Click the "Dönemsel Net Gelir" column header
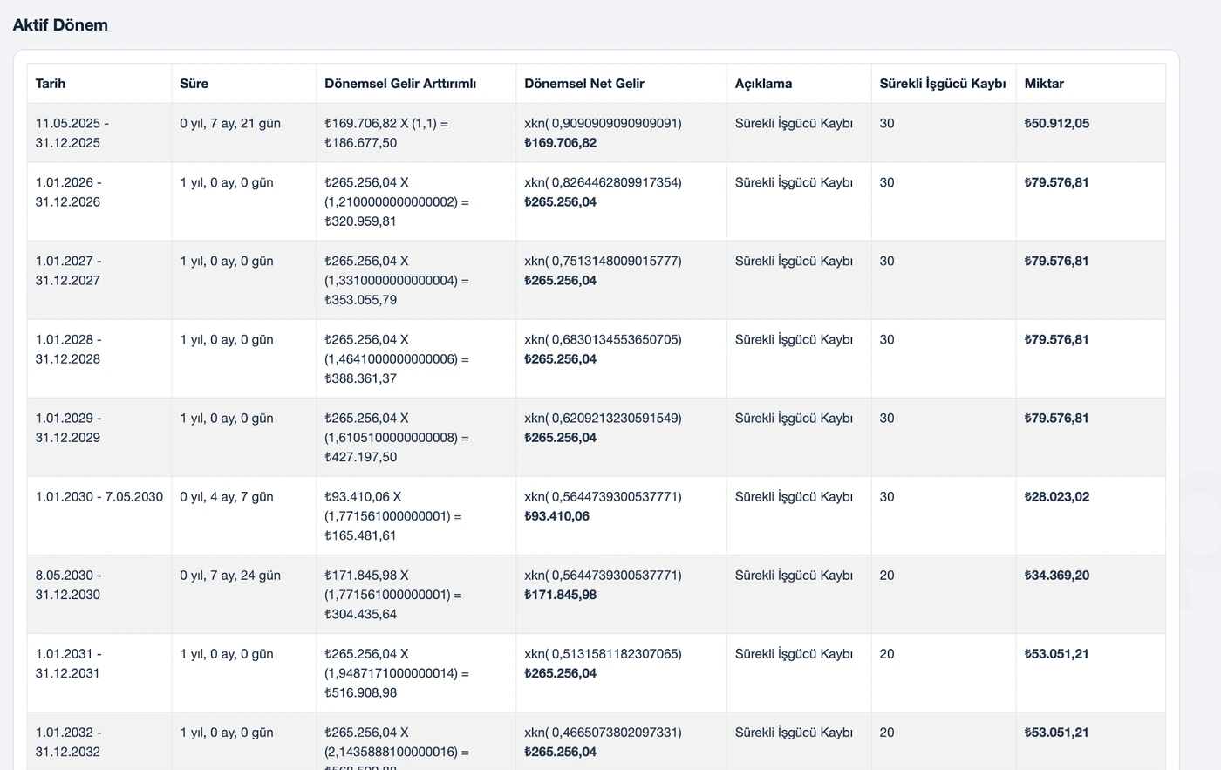This screenshot has height=770, width=1221. 584,84
